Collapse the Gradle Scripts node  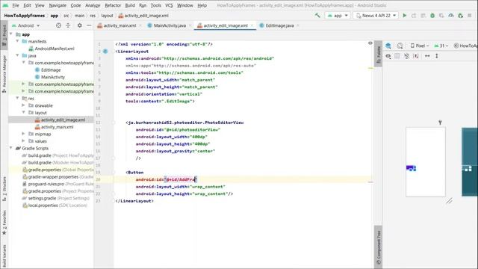(11, 148)
